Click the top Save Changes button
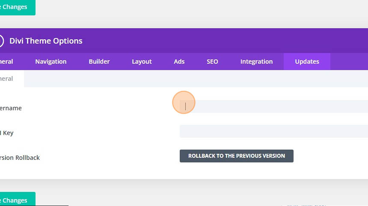Screen dimensions: 368x206 tap(18, 7)
